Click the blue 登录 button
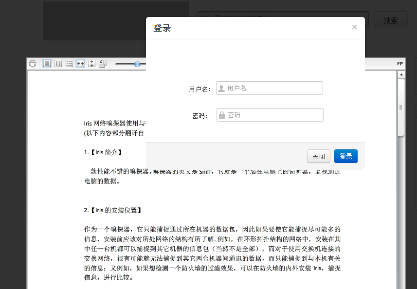The width and height of the screenshot is (417, 289). click(x=346, y=156)
